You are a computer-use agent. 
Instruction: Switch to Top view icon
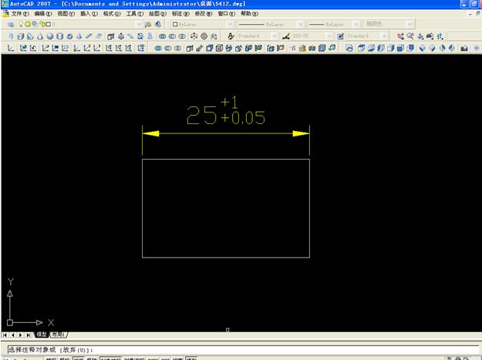pyautogui.click(x=361, y=48)
